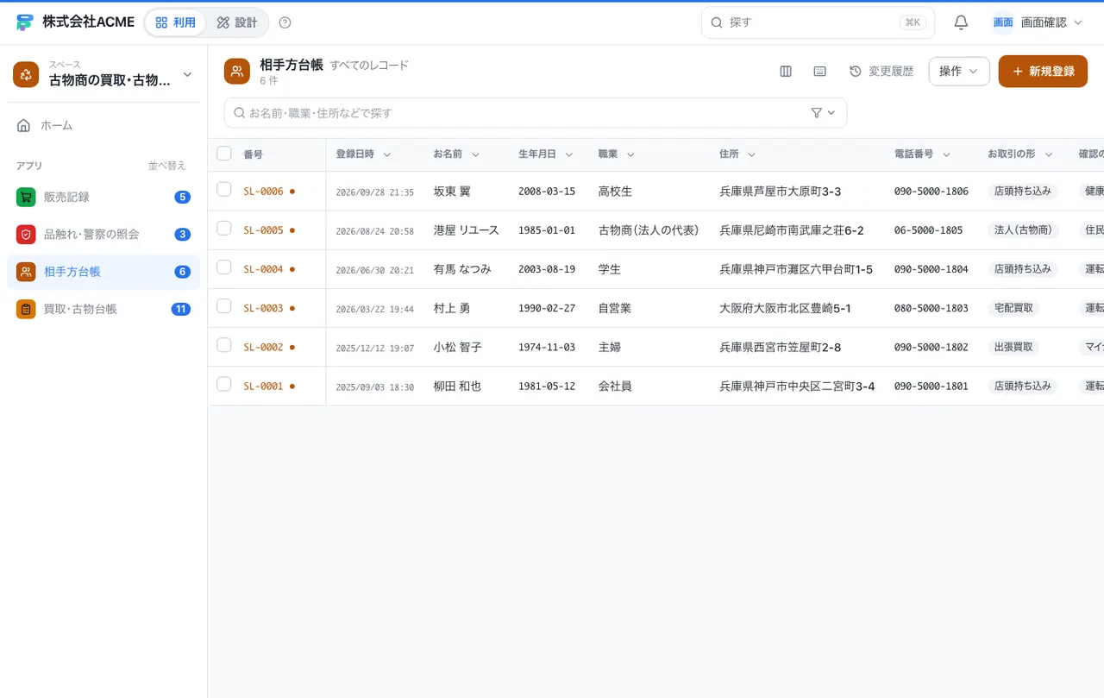Open record SL-0004 link
Viewport: 1104px width, 698px height.
[263, 269]
